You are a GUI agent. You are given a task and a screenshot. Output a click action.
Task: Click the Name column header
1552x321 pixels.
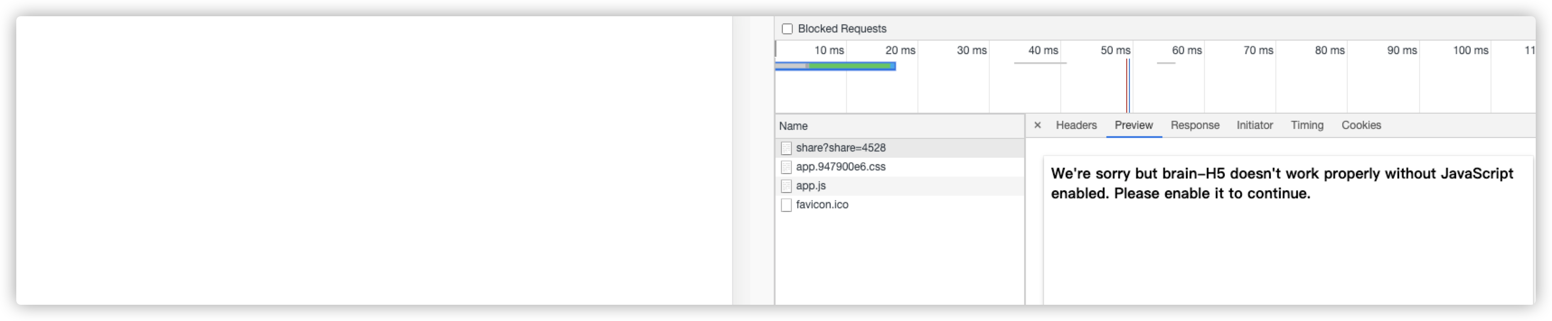pyautogui.click(x=793, y=126)
